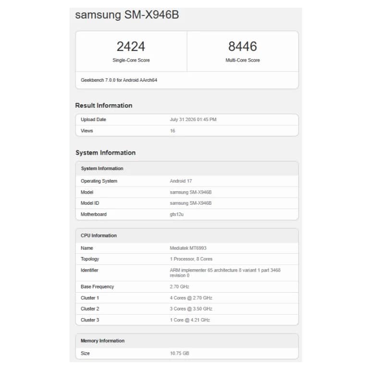Select the 8446 multi-core score value
Screen dimensions: 370x370
click(243, 47)
